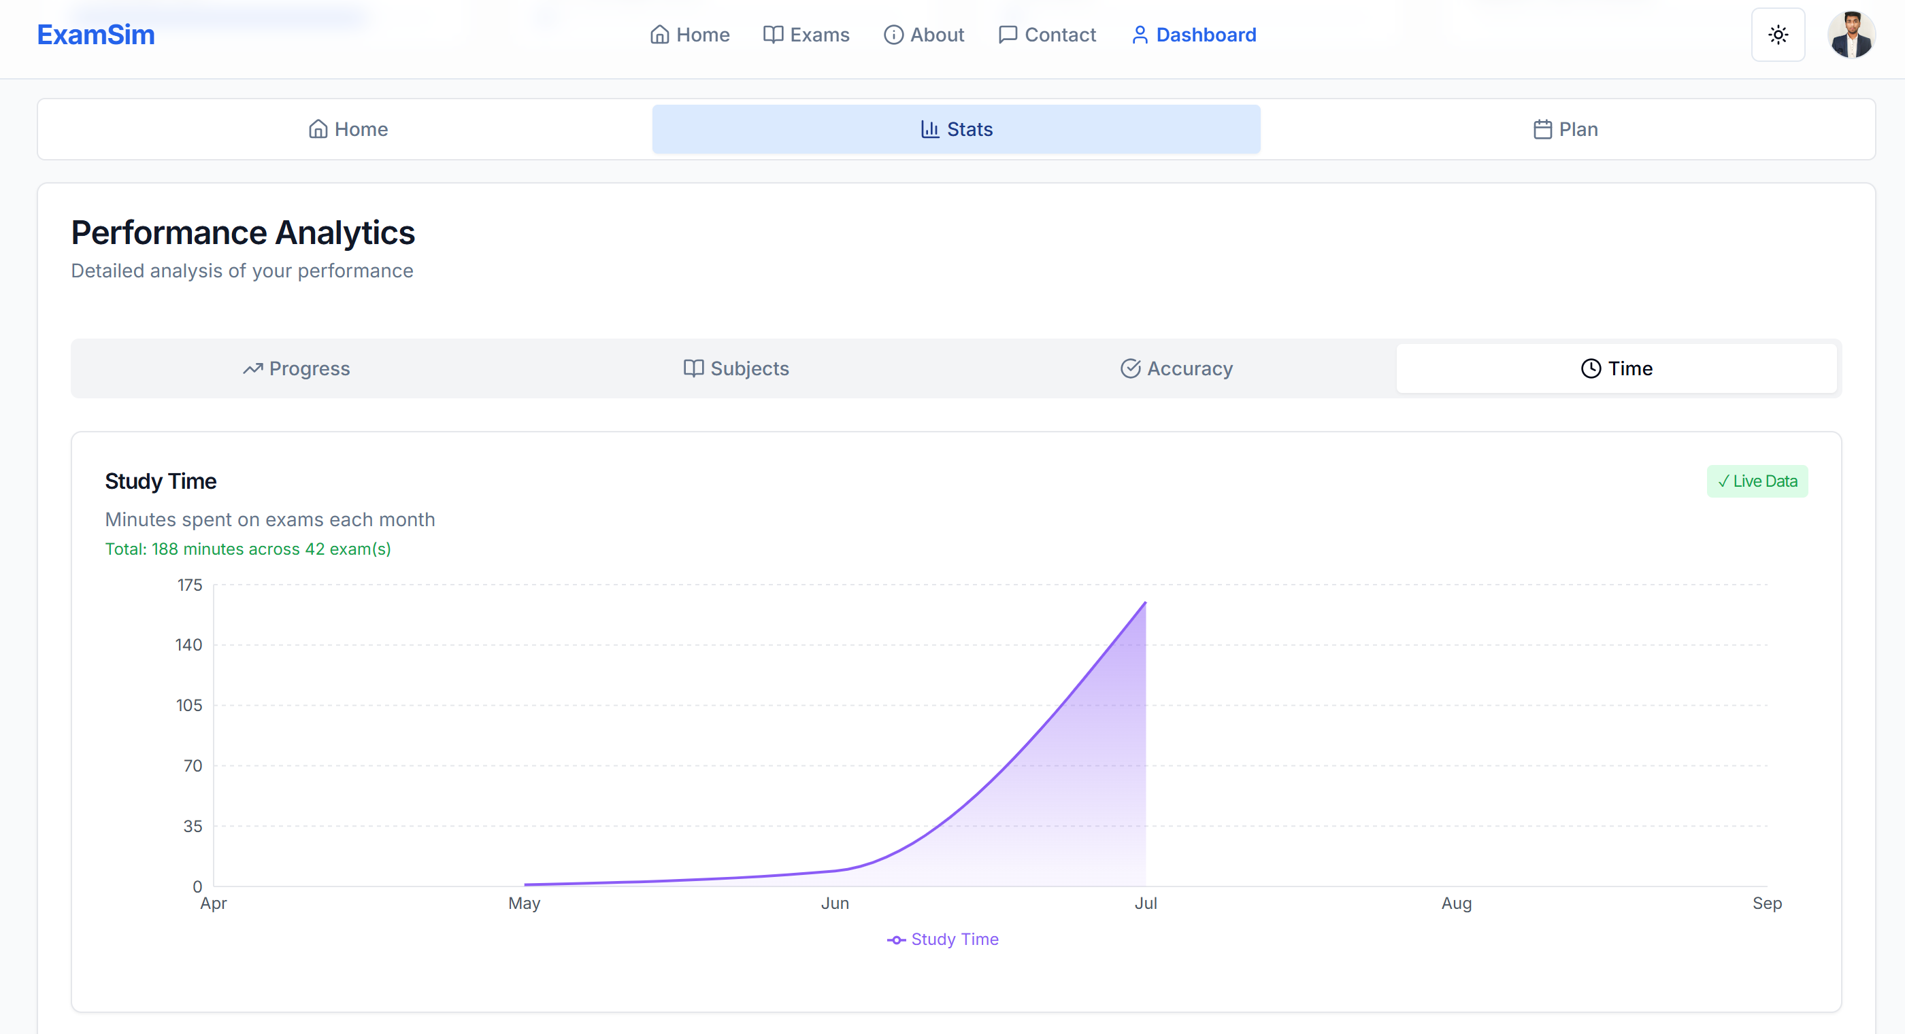Image resolution: width=1905 pixels, height=1034 pixels.
Task: Open the Accuracy analytics tab
Action: [1176, 368]
